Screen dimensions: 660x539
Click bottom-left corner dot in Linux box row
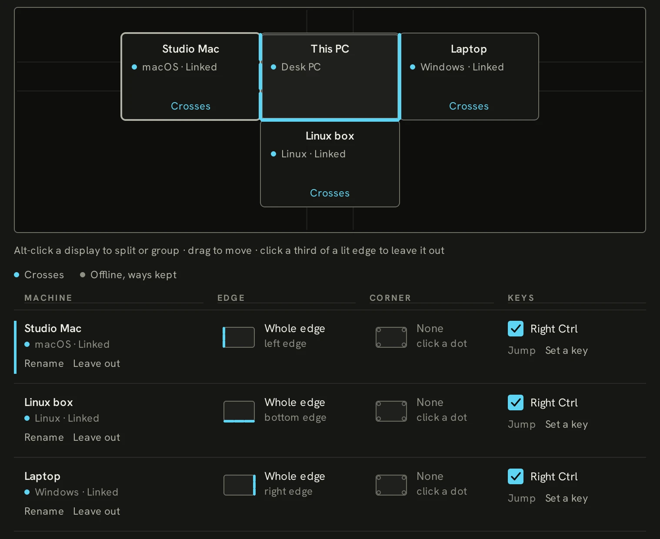tap(379, 419)
